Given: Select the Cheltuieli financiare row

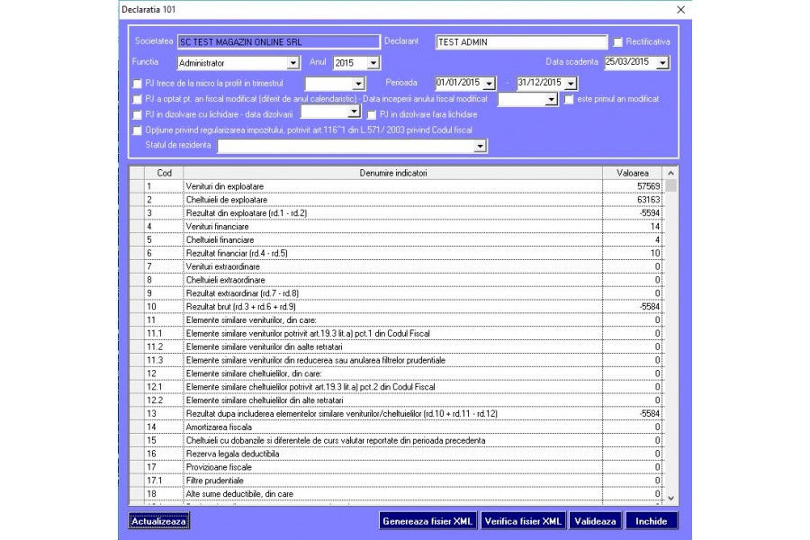Looking at the screenshot, I should click(x=396, y=239).
